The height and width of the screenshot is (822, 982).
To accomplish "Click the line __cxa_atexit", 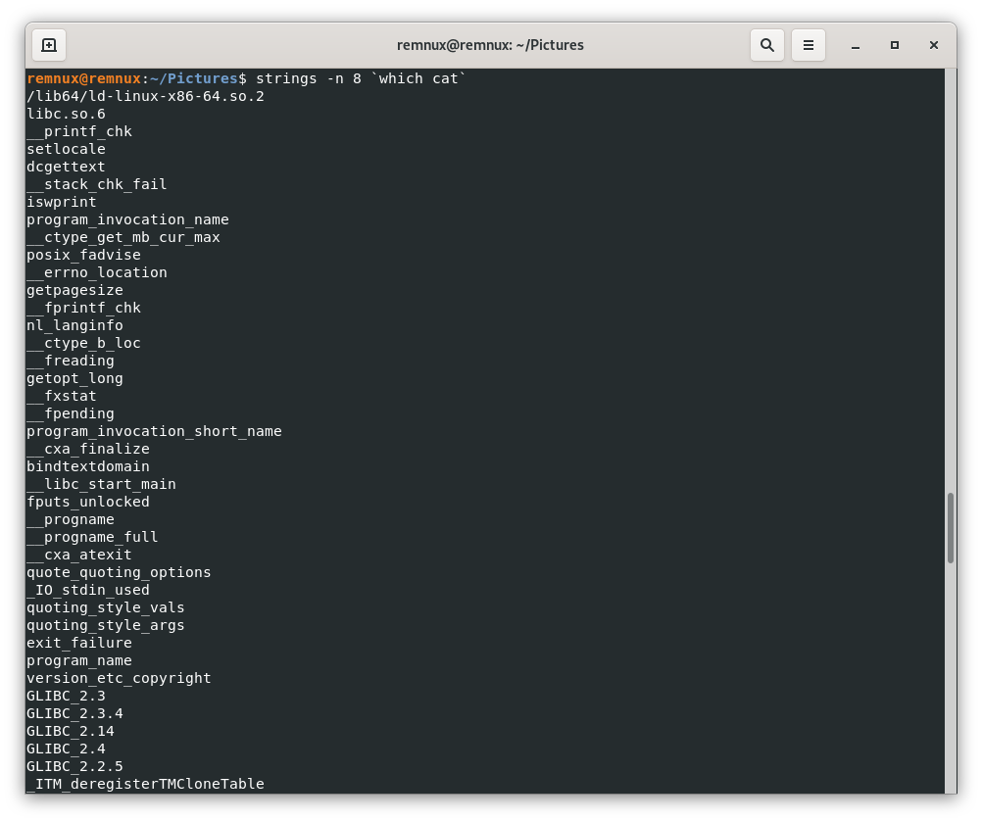I will (x=79, y=555).
